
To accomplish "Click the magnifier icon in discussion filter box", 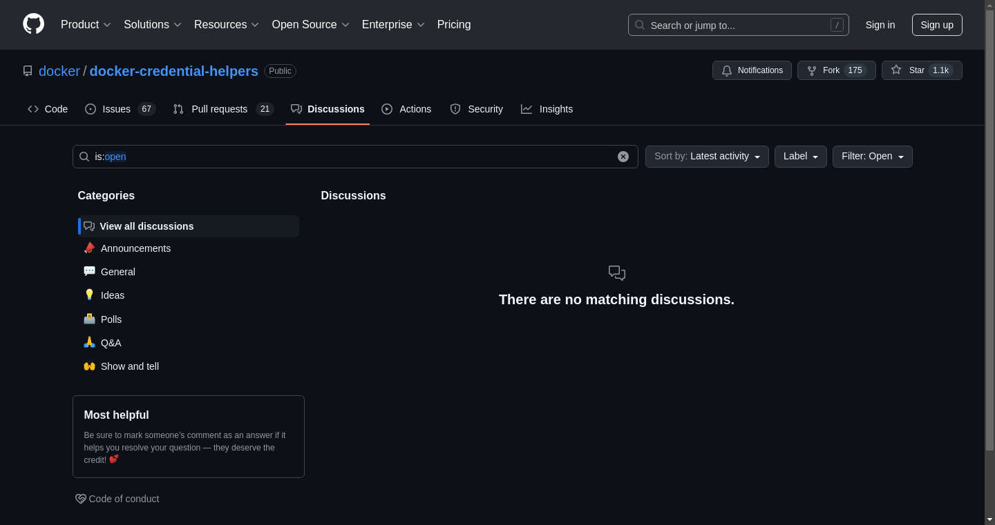I will click(84, 157).
